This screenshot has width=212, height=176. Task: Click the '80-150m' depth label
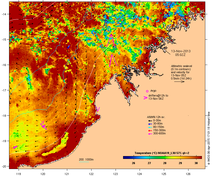tap(158, 127)
